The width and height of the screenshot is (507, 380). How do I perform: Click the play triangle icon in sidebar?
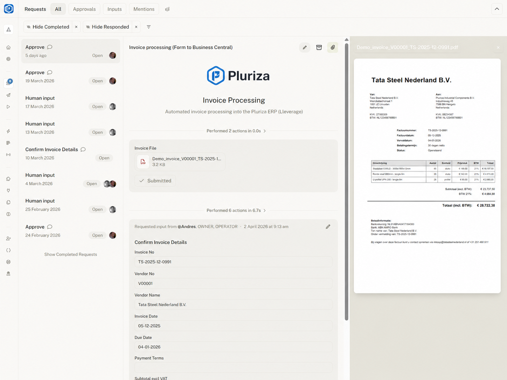pos(8,107)
